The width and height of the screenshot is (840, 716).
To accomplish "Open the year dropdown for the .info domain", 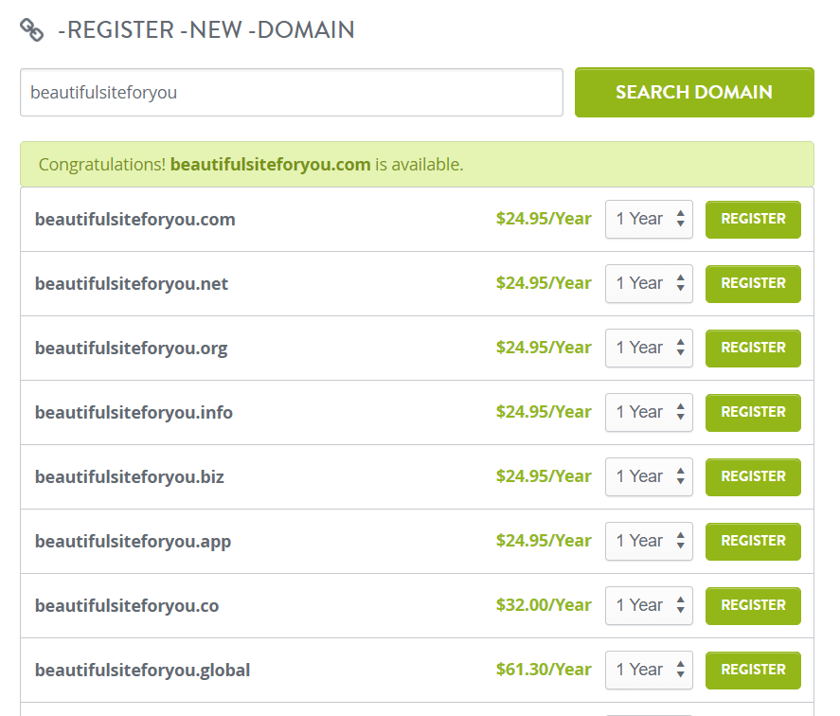I will 644,412.
